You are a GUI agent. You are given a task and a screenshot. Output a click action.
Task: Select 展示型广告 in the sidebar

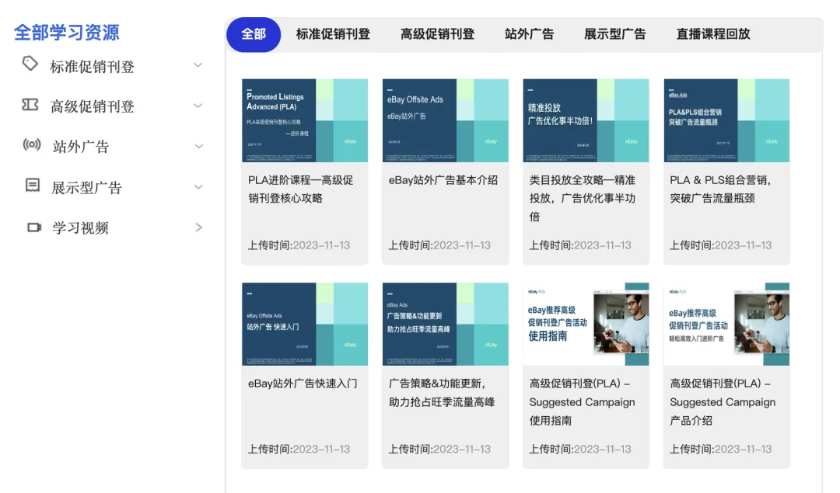click(87, 188)
